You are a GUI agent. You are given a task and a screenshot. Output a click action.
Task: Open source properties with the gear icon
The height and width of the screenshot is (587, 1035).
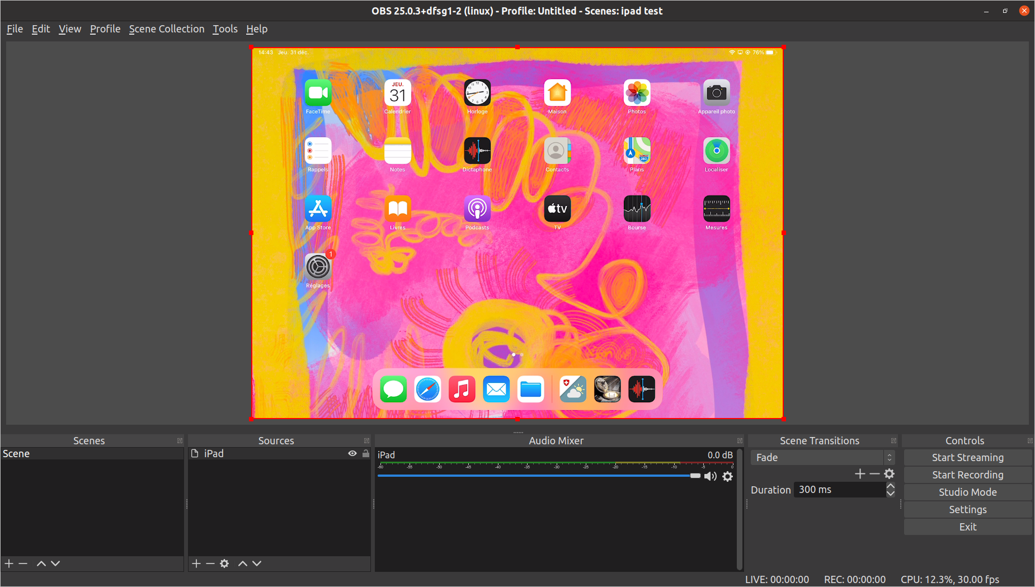[x=224, y=563]
